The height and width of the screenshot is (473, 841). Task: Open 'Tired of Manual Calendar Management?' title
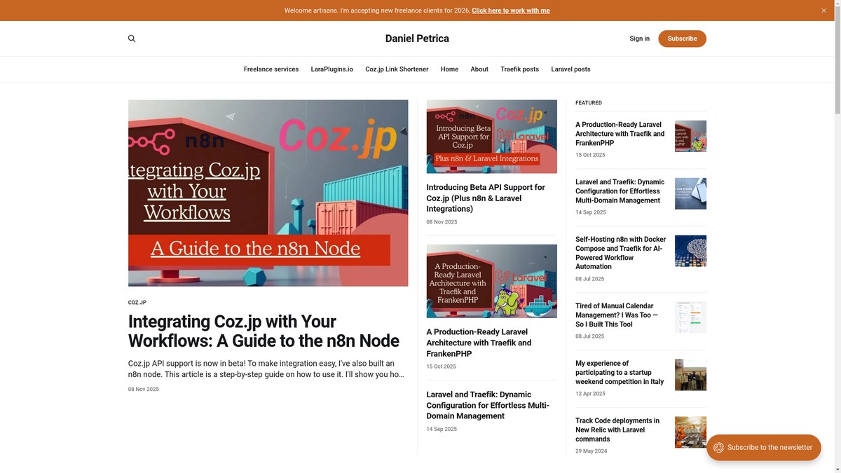click(x=617, y=315)
